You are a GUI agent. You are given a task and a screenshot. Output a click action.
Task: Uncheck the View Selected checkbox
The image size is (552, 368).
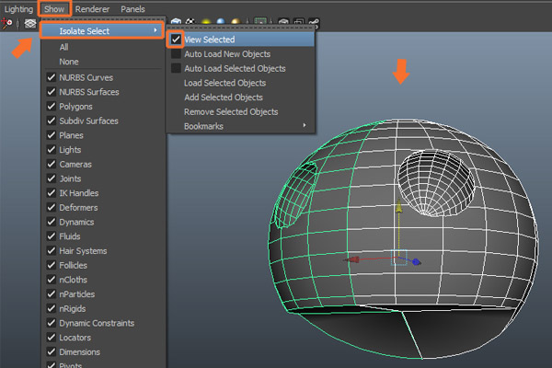point(176,40)
